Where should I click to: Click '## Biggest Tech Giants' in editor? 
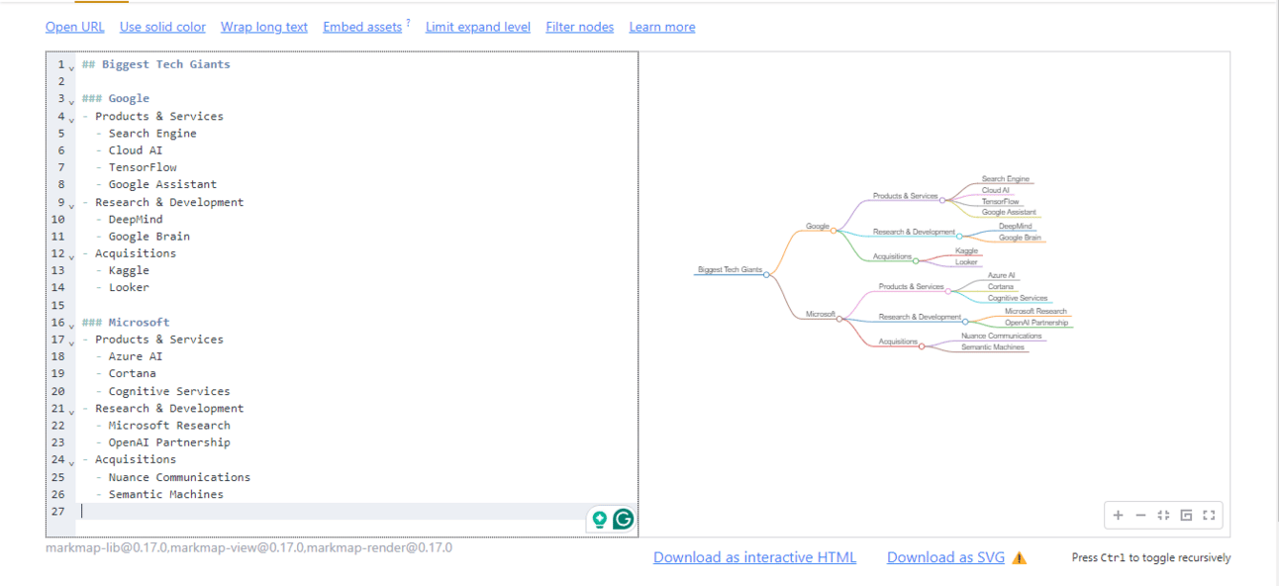(x=155, y=64)
